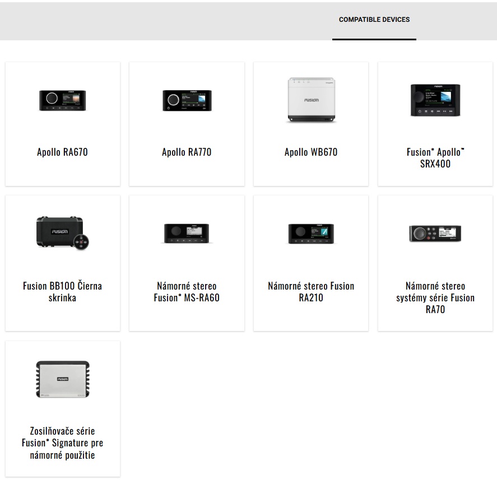Open the Fusion RA210 stereo image
Viewport: 497px width, 480px height.
[x=311, y=234]
